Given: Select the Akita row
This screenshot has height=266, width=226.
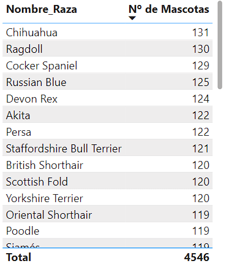Looking at the screenshot, I should [107, 115].
